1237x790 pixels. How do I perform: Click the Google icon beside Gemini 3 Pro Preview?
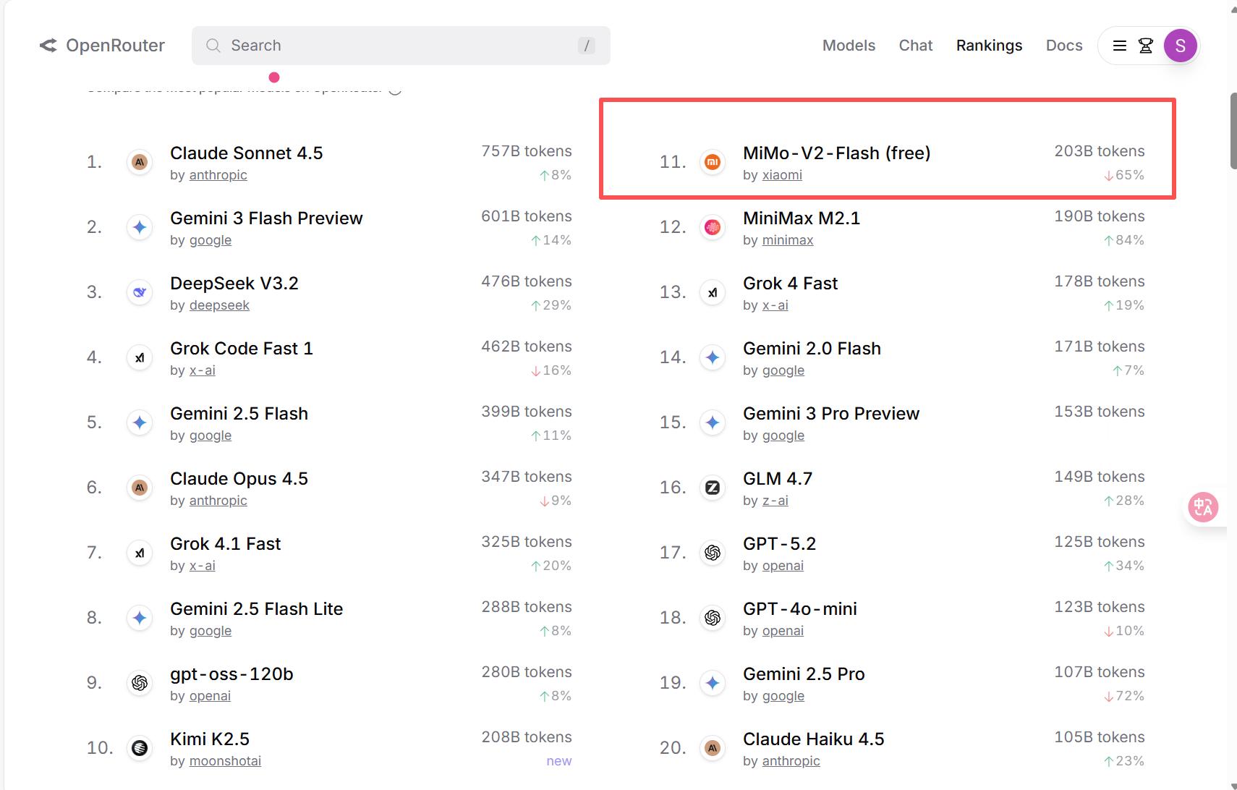713,422
